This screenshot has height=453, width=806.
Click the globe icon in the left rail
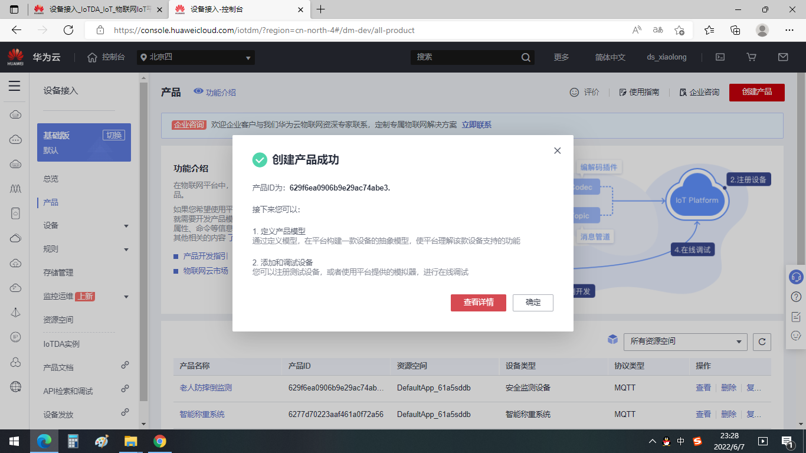(16, 387)
